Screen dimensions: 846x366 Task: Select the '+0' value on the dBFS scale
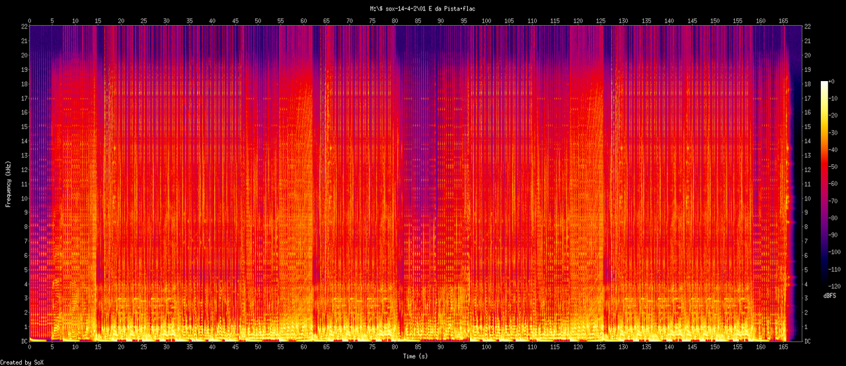click(x=833, y=81)
